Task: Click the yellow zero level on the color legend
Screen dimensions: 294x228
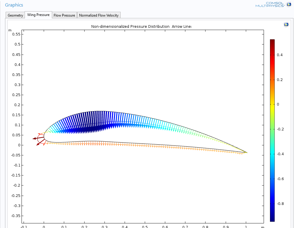Action: [x=272, y=104]
